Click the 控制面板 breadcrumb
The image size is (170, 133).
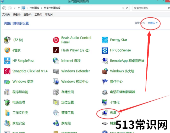(34, 8)
